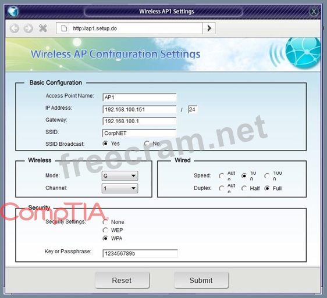Click the Reset button

pyautogui.click(x=122, y=280)
